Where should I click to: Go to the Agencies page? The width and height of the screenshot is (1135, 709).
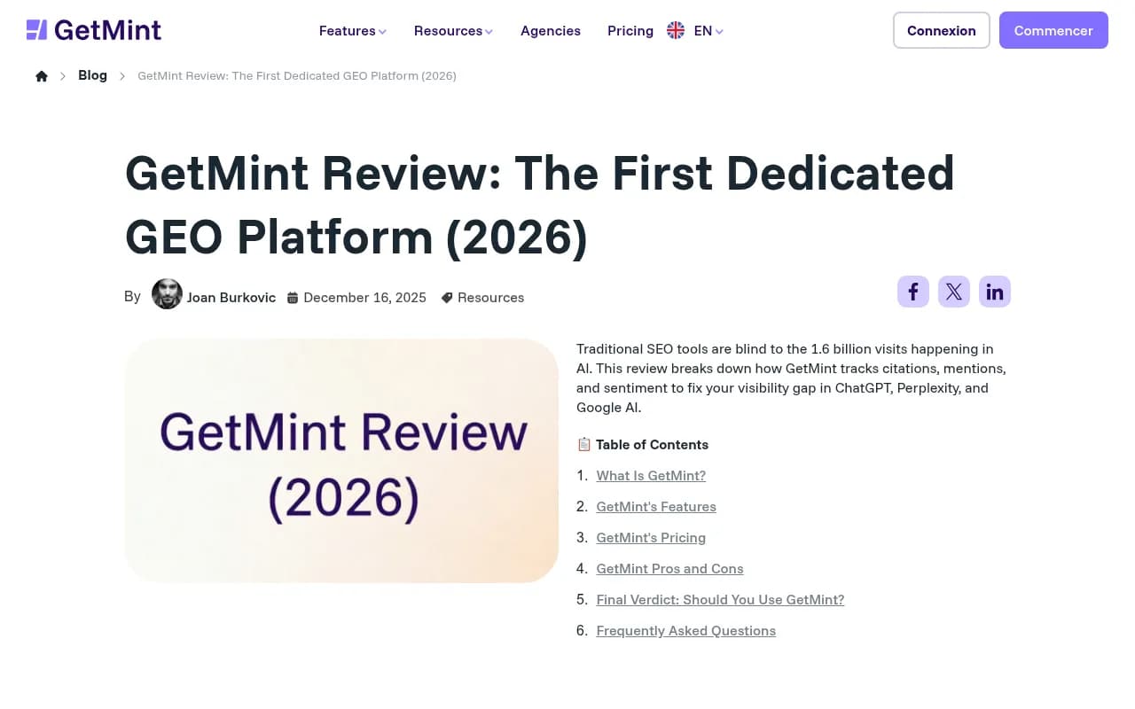551,30
